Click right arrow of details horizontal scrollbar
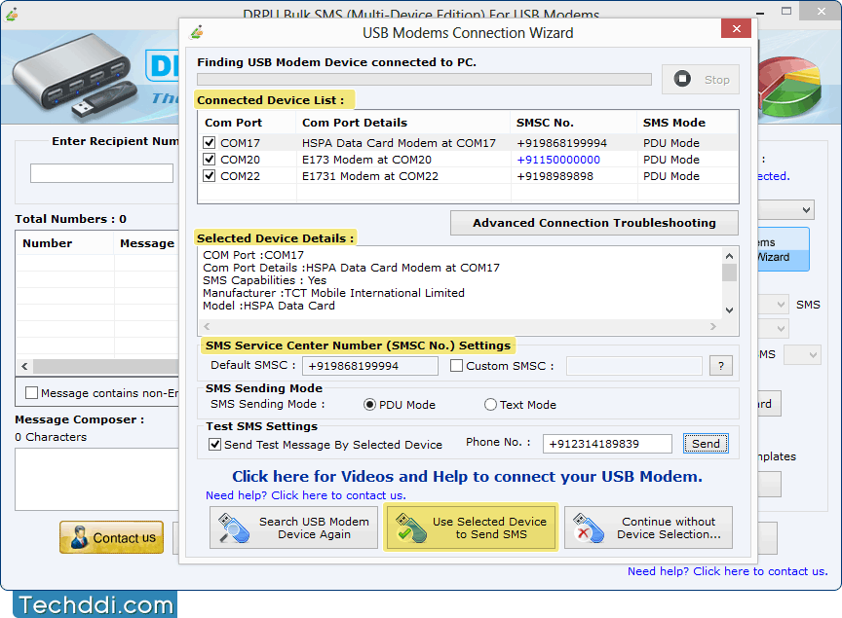Screen dimensions: 842x618 click(713, 326)
